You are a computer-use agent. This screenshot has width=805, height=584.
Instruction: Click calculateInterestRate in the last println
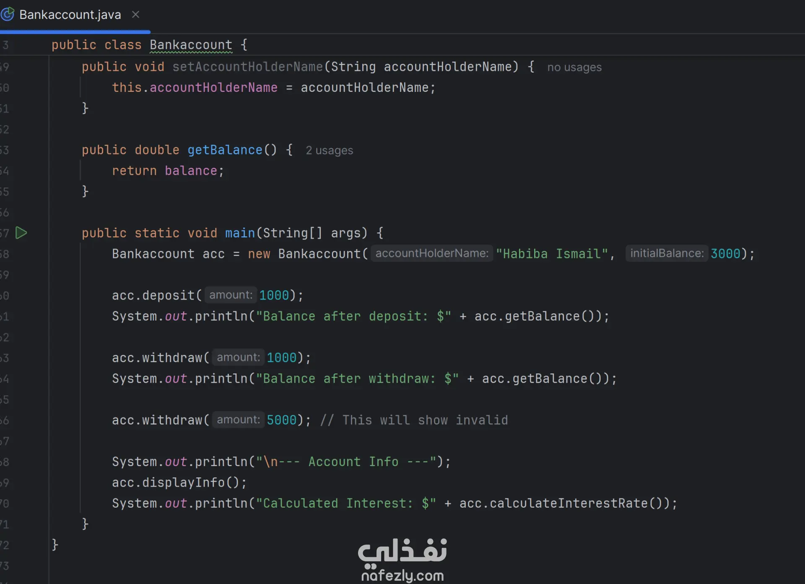tap(569, 503)
